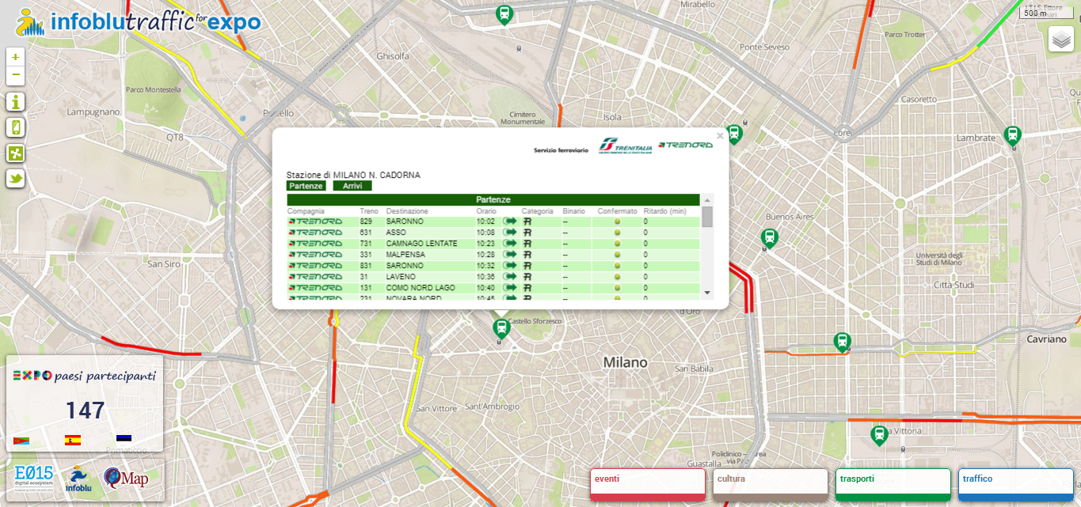Toggle the cultura category panel
The height and width of the screenshot is (507, 1081).
pyautogui.click(x=770, y=484)
